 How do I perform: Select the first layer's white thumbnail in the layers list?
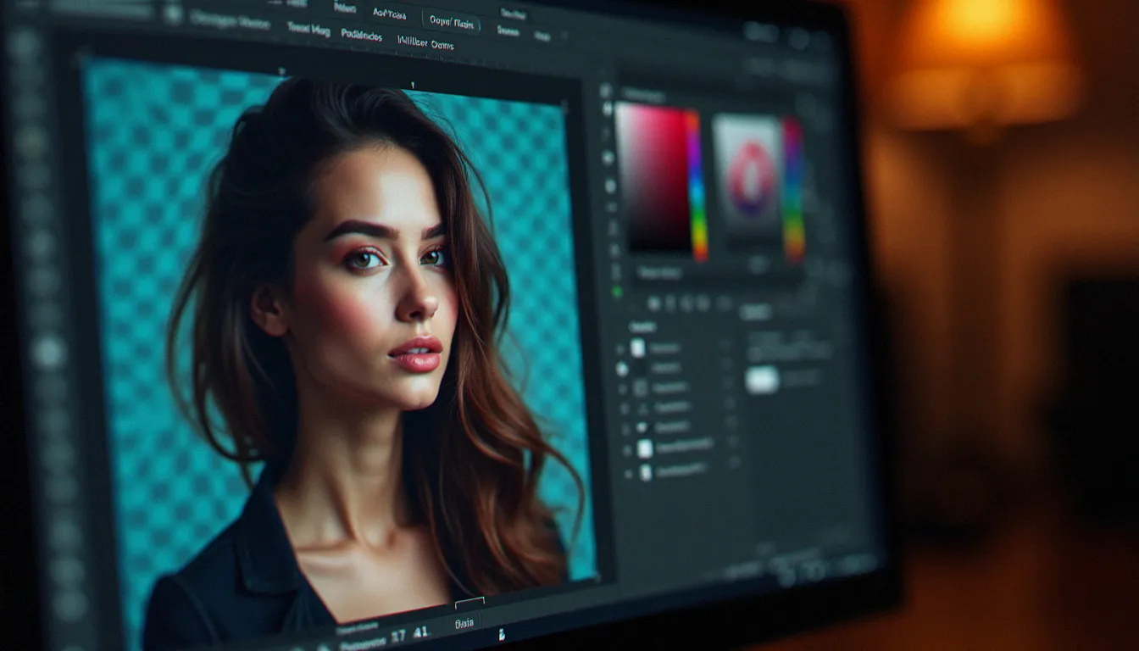pos(637,348)
